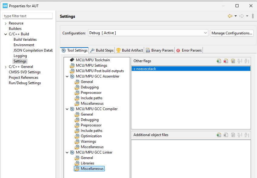Screen dimensions: 257x178
Task: Open the back history dropdown arrow
Action: 236,16
